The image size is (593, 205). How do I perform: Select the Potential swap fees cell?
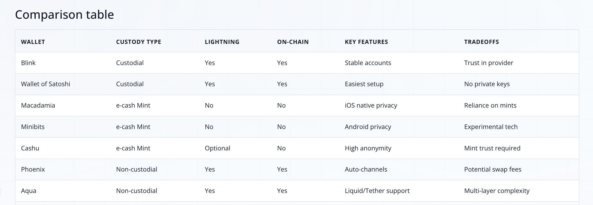[493, 169]
